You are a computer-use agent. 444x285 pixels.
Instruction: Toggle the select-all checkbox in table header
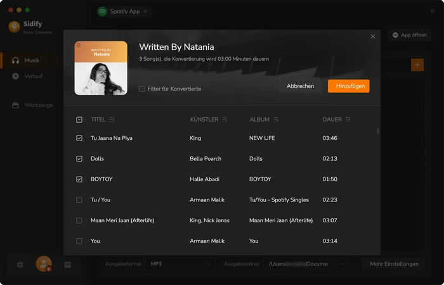click(79, 120)
